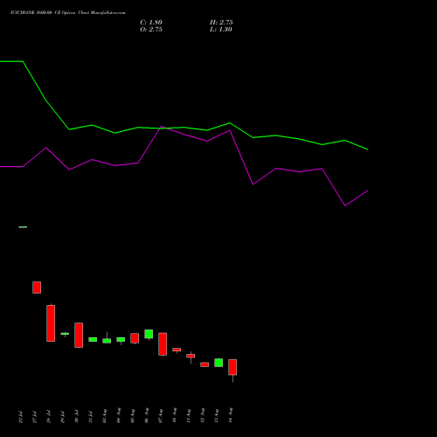
Task: Click the '28 Jul' date label
Action: [48, 417]
